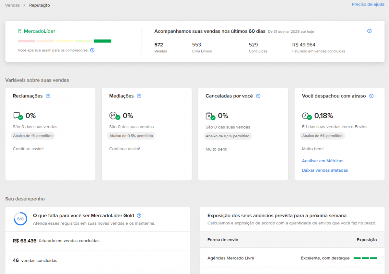
Task: Click the '46 vendas concluídas' requirement row
Action: click(98, 260)
